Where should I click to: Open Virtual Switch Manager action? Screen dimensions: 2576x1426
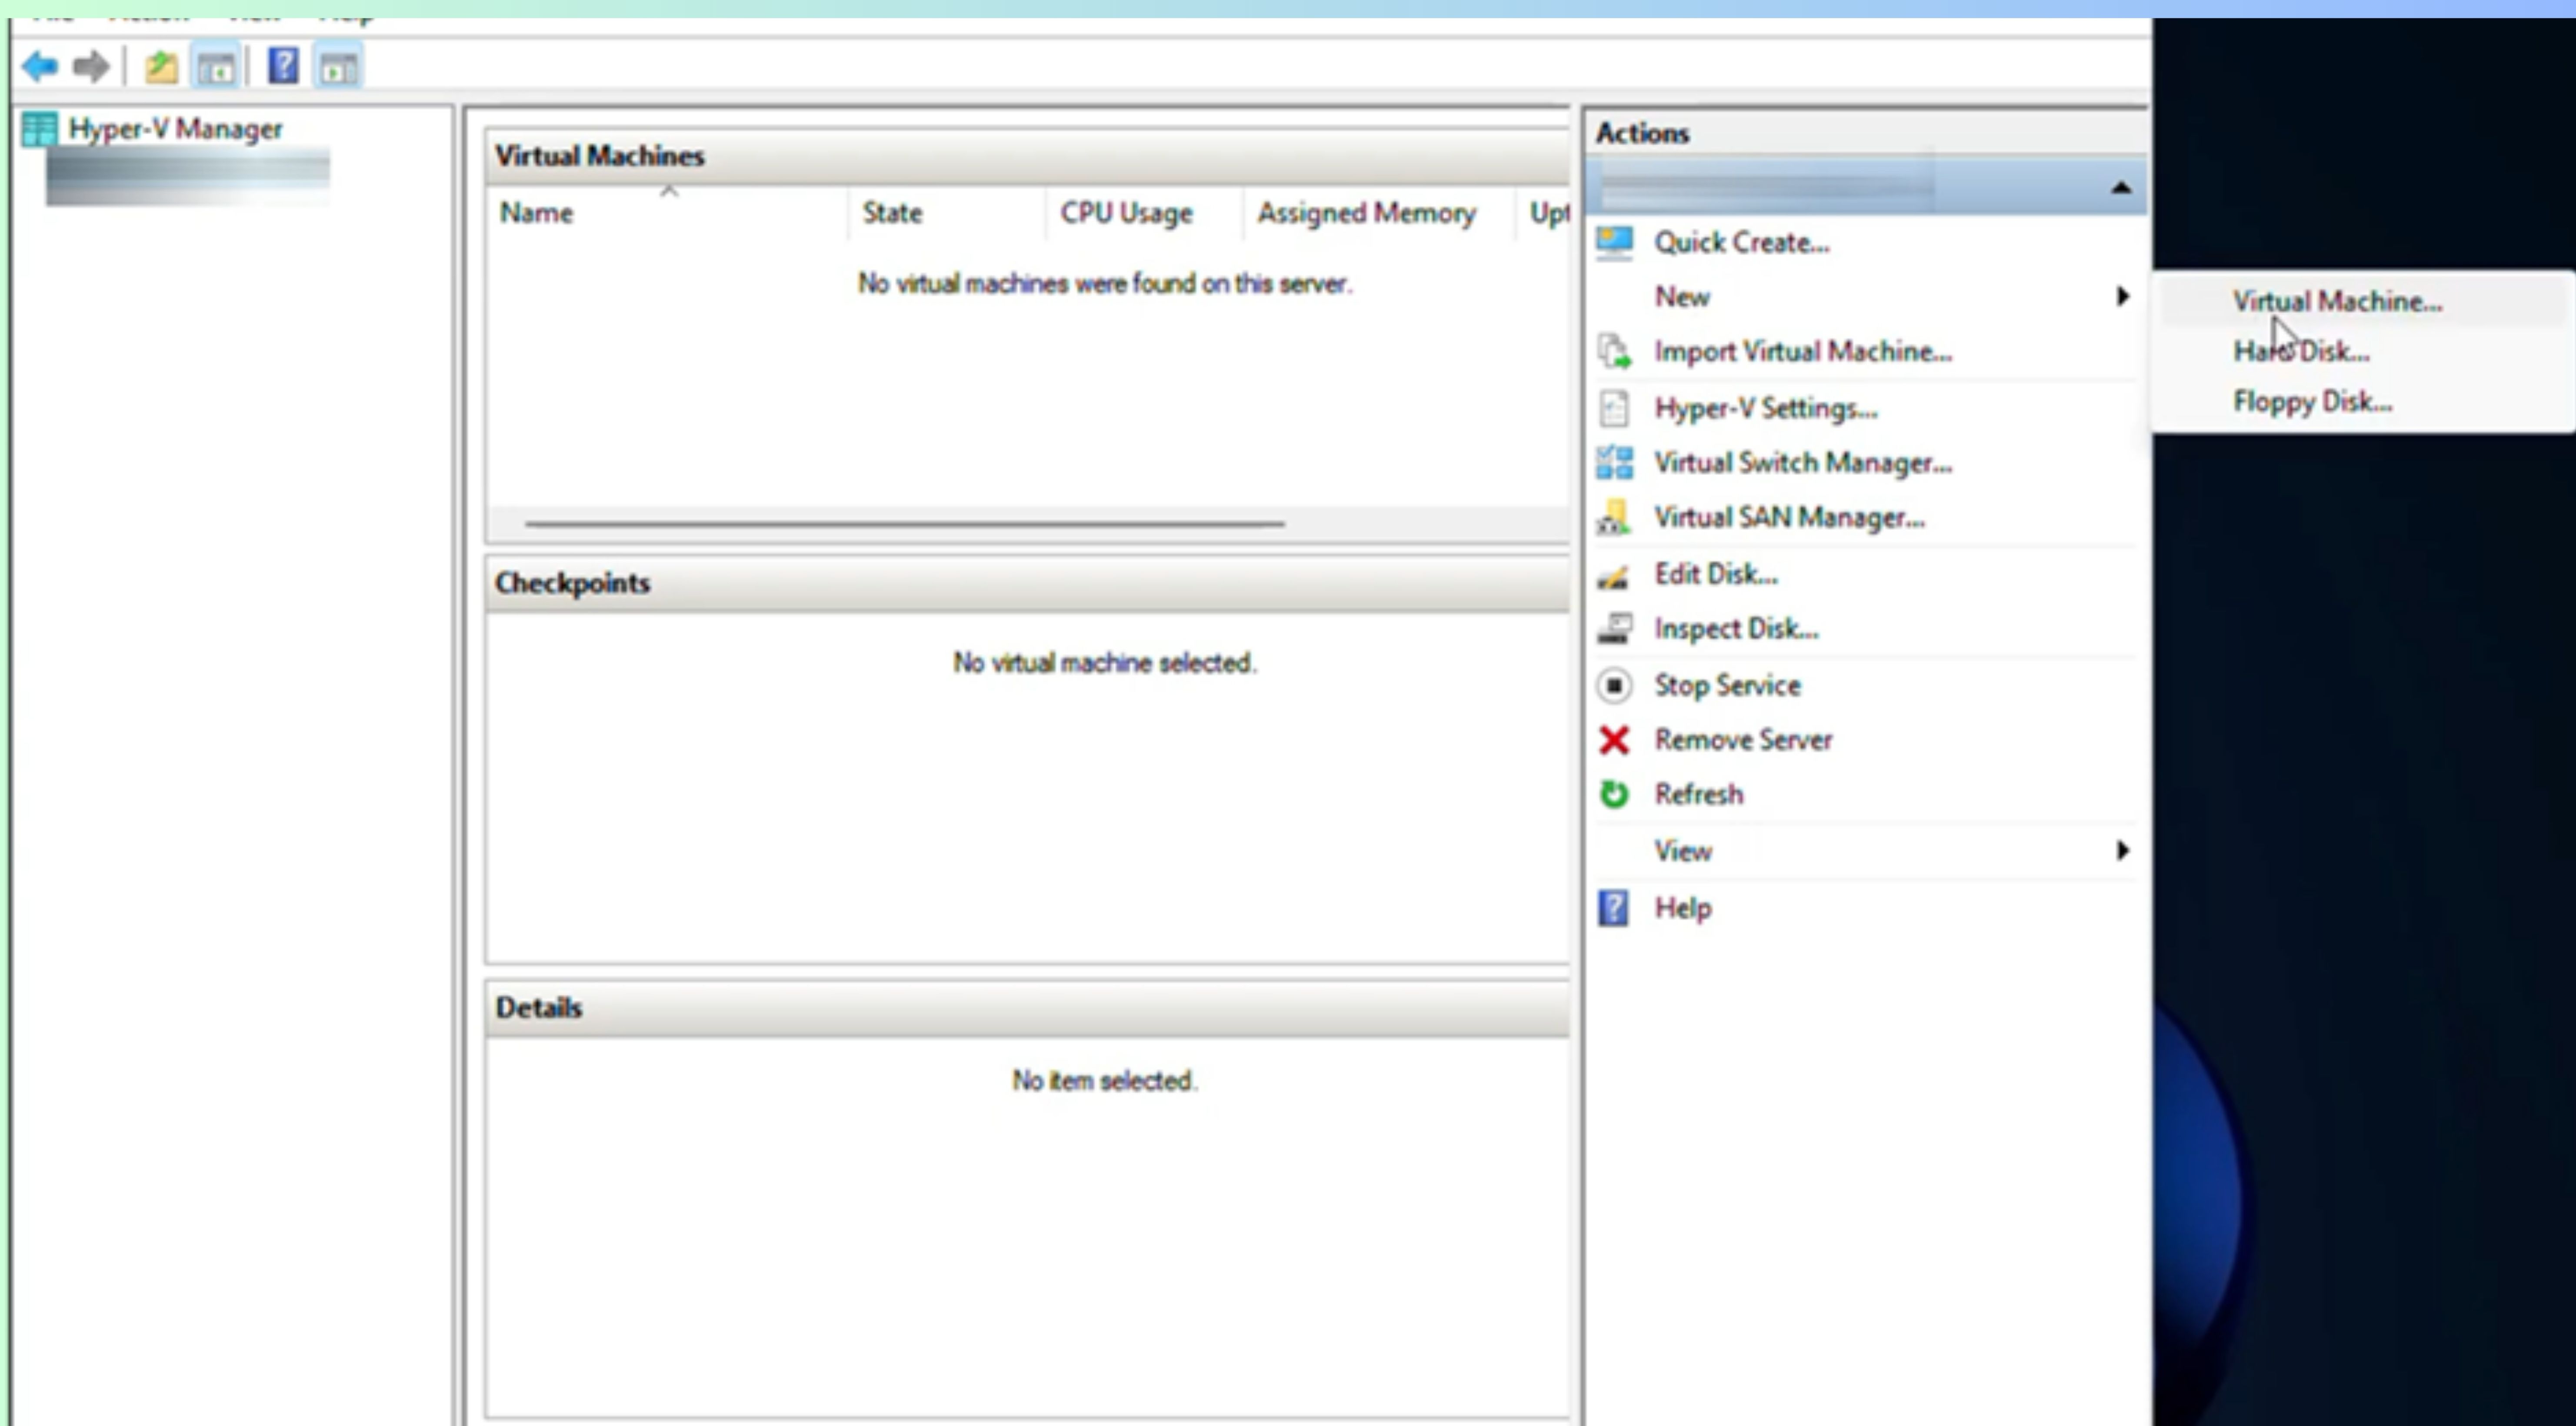[x=1802, y=462]
